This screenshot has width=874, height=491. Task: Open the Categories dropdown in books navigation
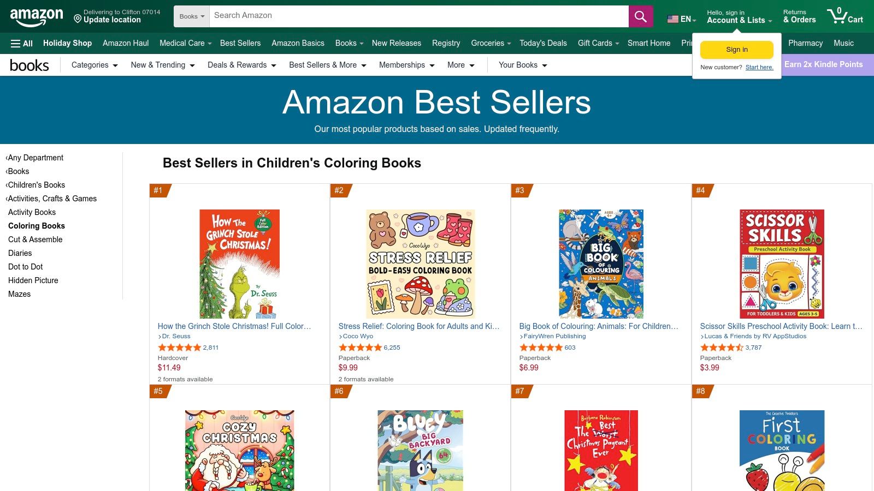(93, 65)
